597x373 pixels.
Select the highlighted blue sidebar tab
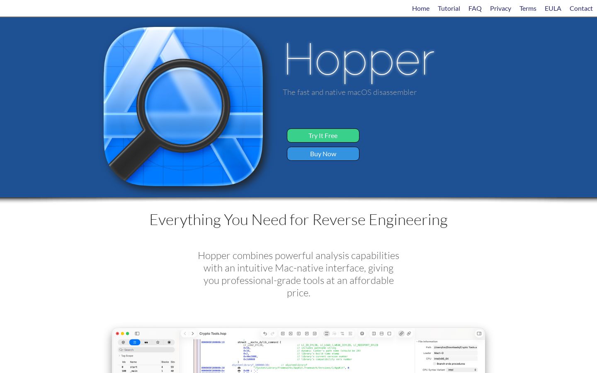135,342
